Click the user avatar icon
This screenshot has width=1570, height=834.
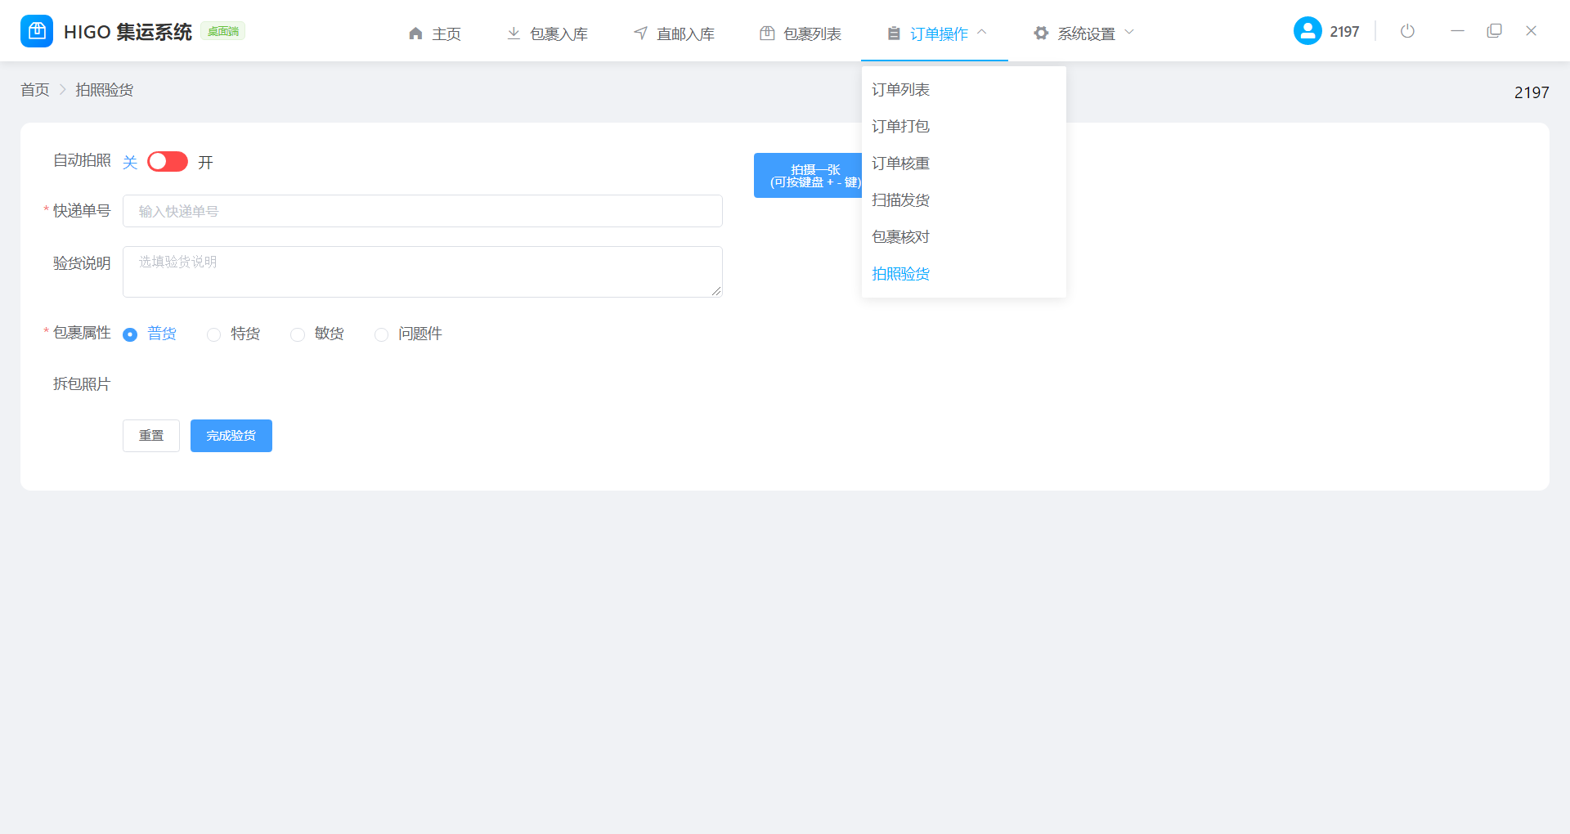[1308, 31]
